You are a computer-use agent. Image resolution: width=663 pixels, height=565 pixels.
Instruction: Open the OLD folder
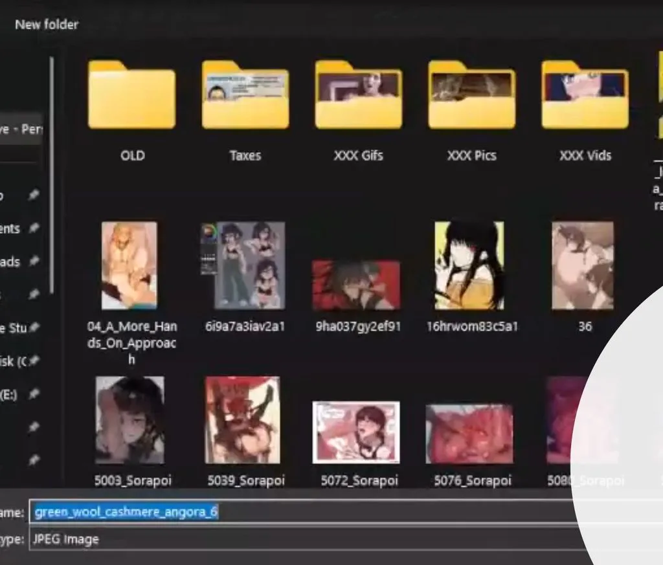[132, 111]
